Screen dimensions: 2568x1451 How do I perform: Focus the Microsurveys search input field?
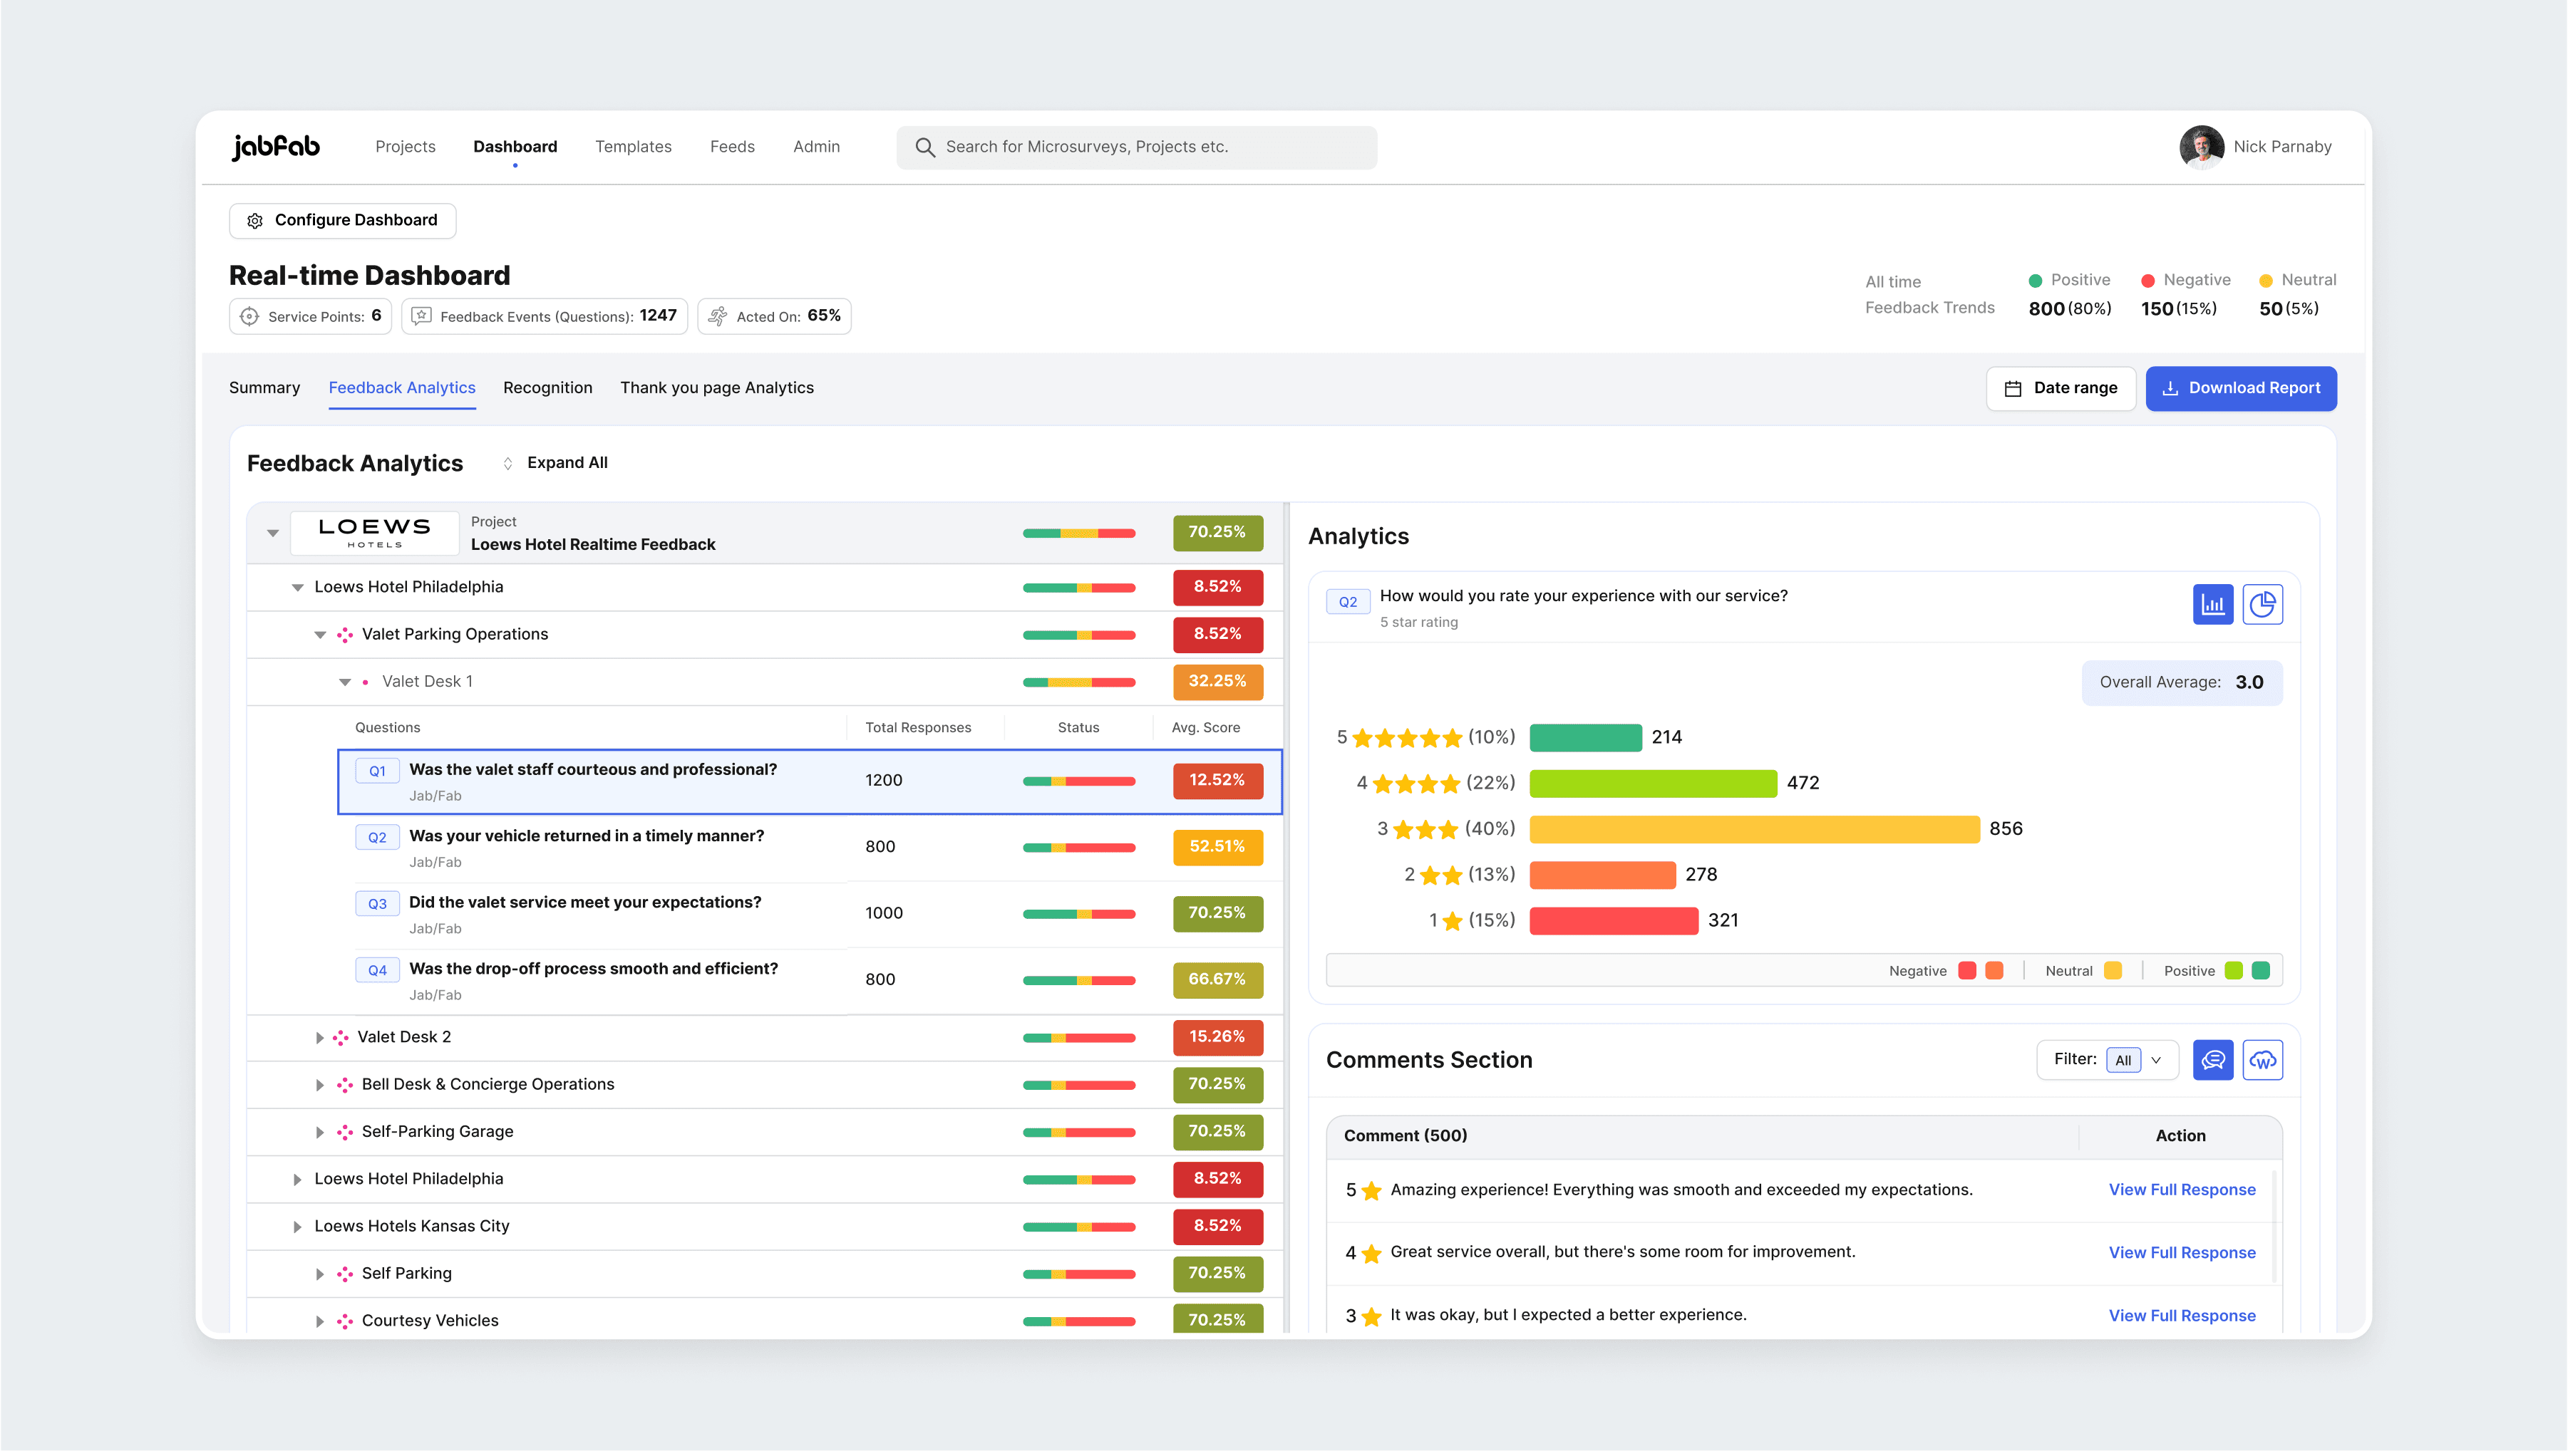point(1146,147)
